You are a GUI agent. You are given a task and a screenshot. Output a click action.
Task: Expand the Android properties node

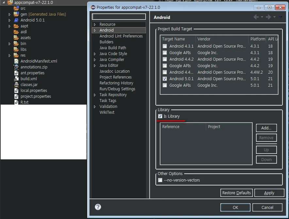pyautogui.click(x=95, y=30)
